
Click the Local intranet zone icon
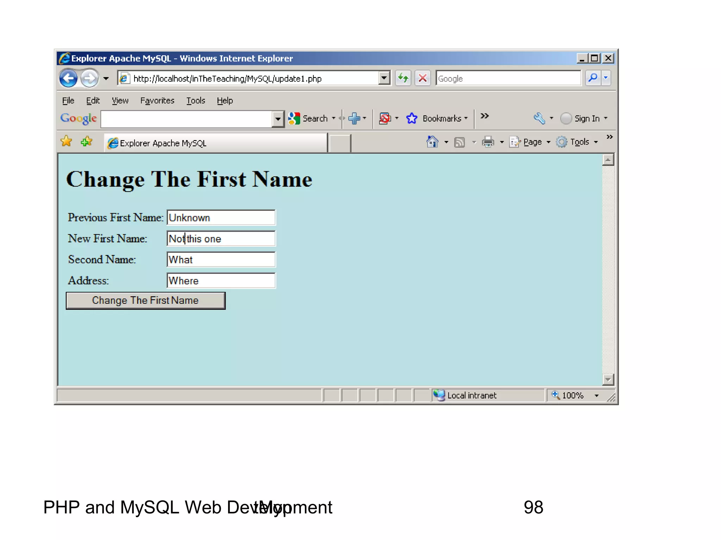click(439, 395)
